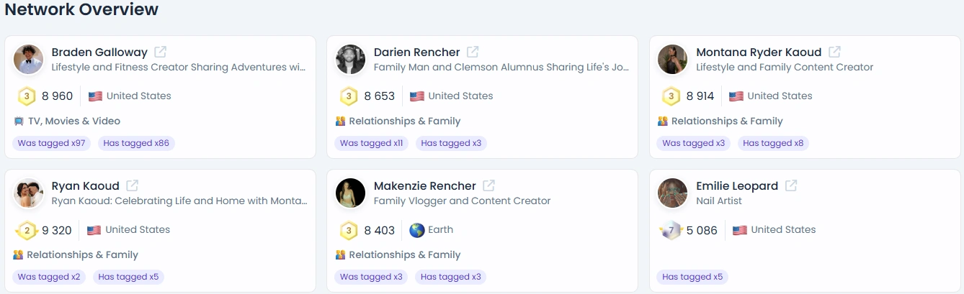964x294 pixels.
Task: Click the follower count 8 960
Action: pyautogui.click(x=58, y=96)
